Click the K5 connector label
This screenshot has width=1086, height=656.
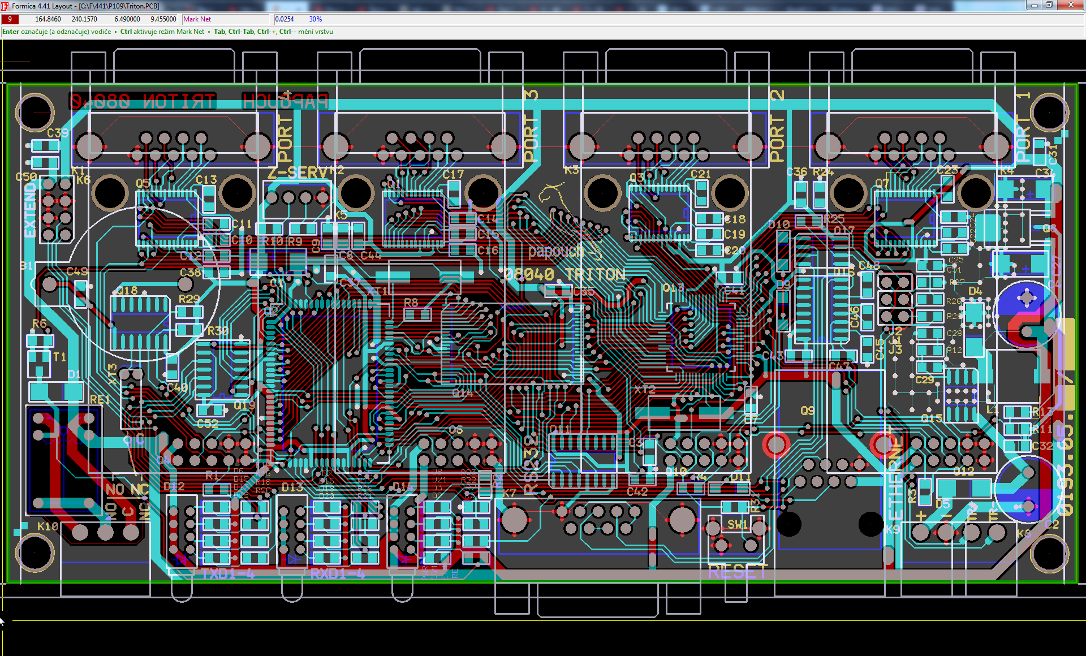click(x=341, y=215)
